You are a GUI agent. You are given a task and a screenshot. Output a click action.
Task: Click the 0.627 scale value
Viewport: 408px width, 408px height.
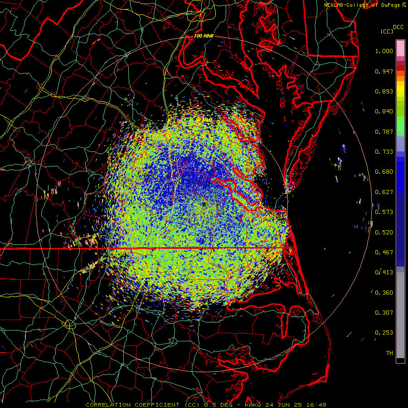384,192
